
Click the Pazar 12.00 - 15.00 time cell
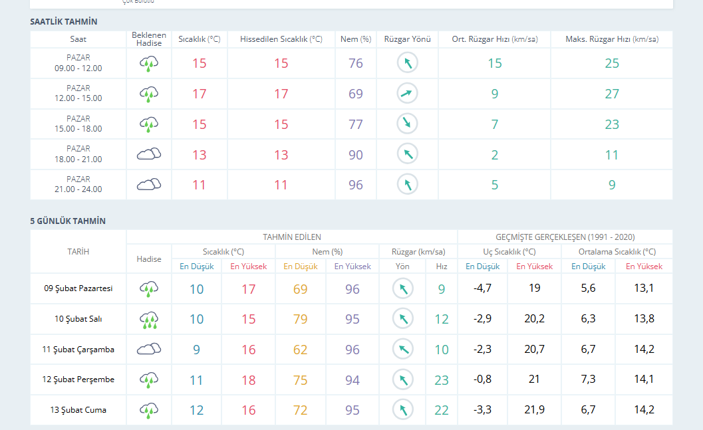pyautogui.click(x=78, y=93)
